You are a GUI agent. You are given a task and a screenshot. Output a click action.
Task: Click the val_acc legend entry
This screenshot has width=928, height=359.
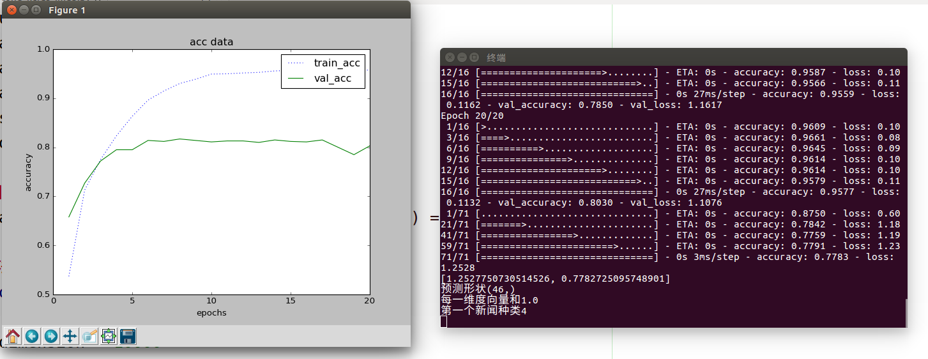point(323,79)
